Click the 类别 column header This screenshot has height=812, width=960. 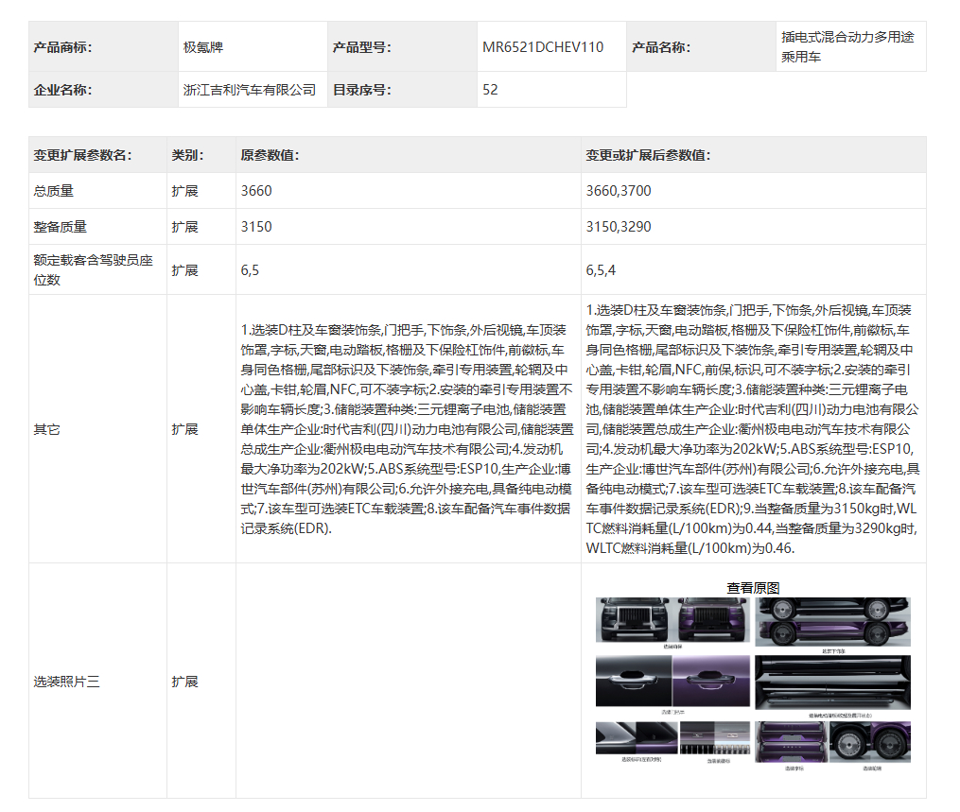[x=201, y=155]
